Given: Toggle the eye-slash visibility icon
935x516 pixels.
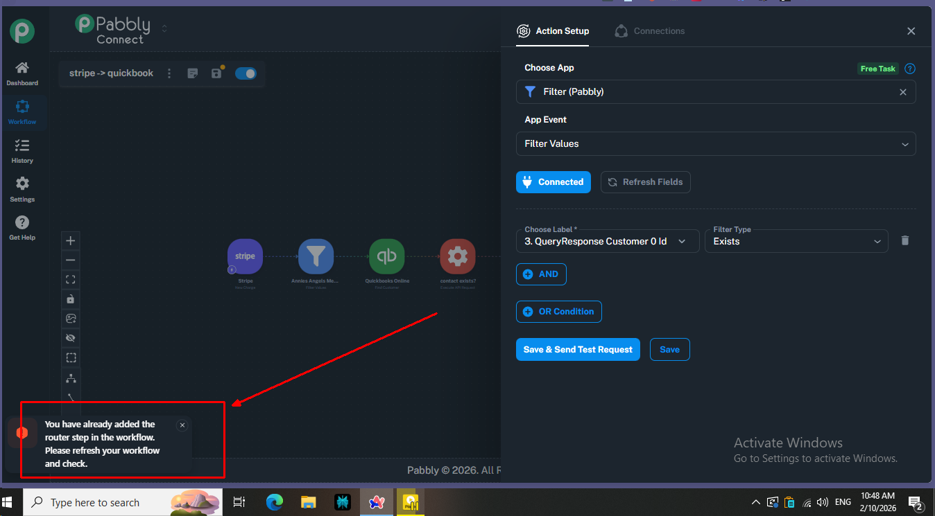Looking at the screenshot, I should click(71, 338).
